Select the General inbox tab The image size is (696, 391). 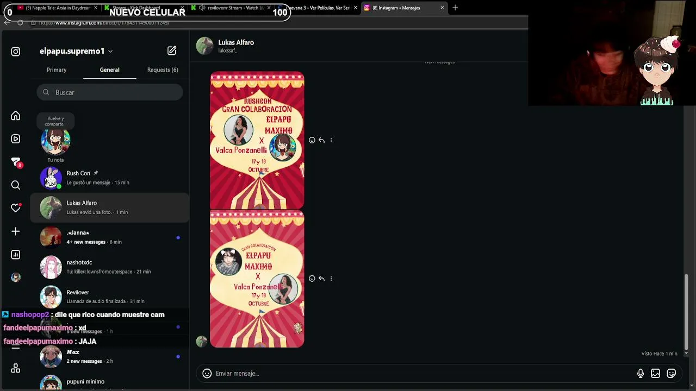pyautogui.click(x=109, y=70)
